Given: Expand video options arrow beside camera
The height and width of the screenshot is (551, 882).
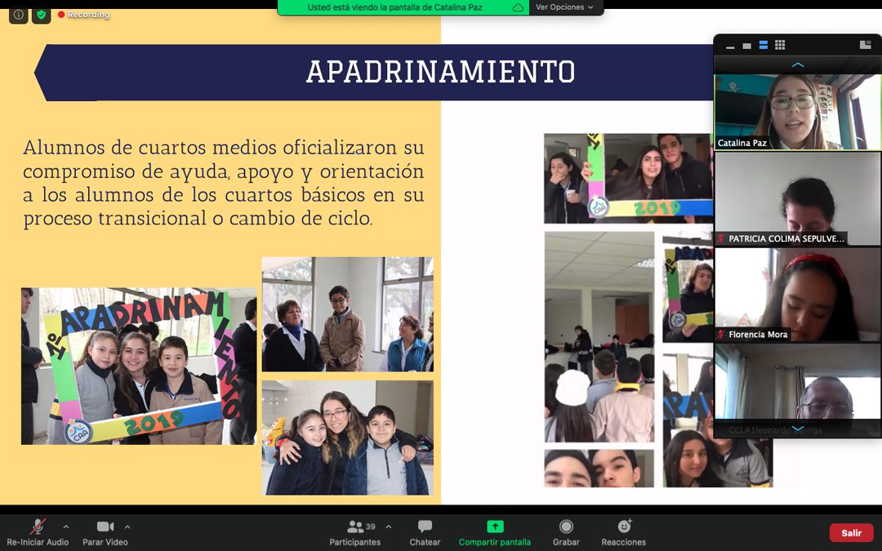Looking at the screenshot, I should (x=127, y=527).
